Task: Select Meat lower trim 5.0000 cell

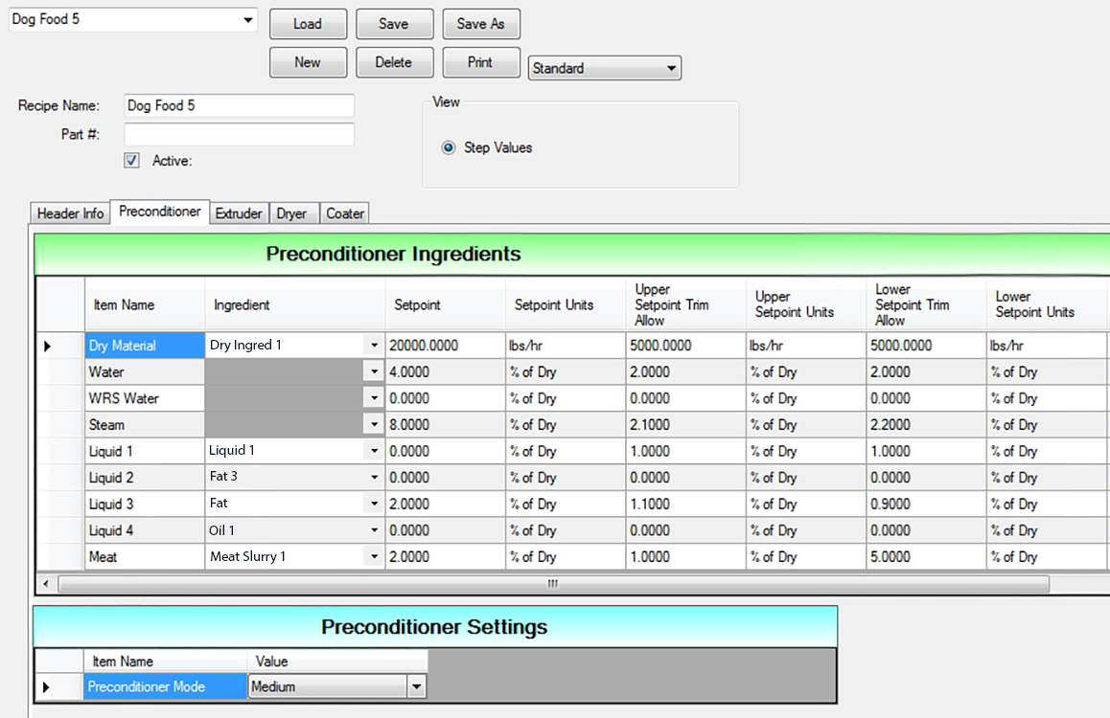Action: (x=926, y=557)
